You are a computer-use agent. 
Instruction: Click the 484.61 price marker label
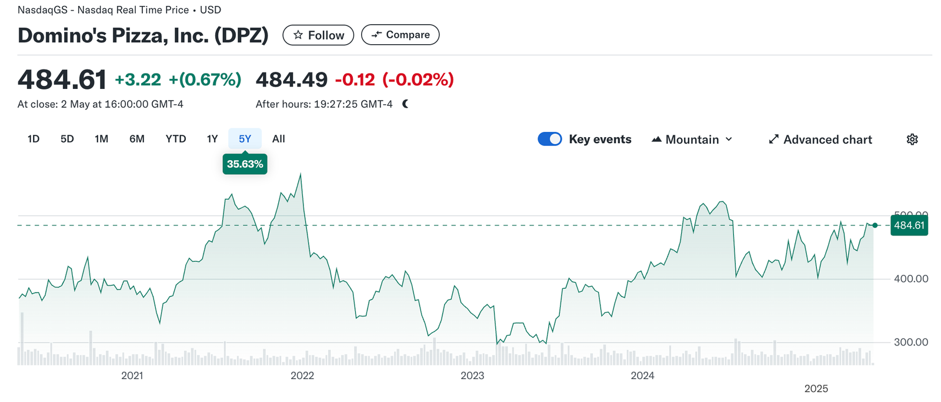pyautogui.click(x=909, y=225)
